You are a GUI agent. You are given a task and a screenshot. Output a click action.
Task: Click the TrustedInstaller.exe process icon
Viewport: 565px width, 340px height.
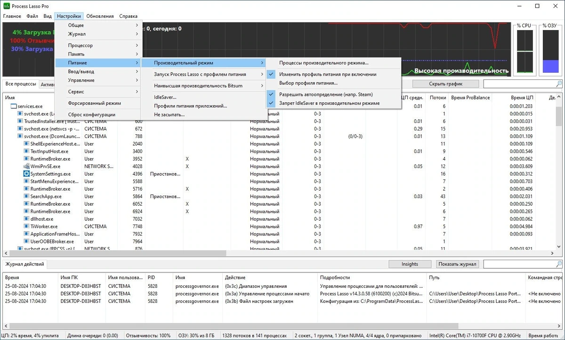(20, 121)
